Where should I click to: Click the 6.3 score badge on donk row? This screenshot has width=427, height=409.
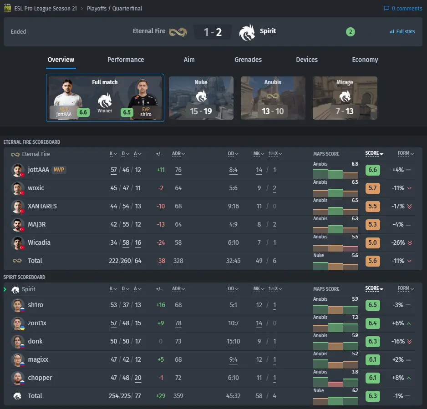[372, 342]
